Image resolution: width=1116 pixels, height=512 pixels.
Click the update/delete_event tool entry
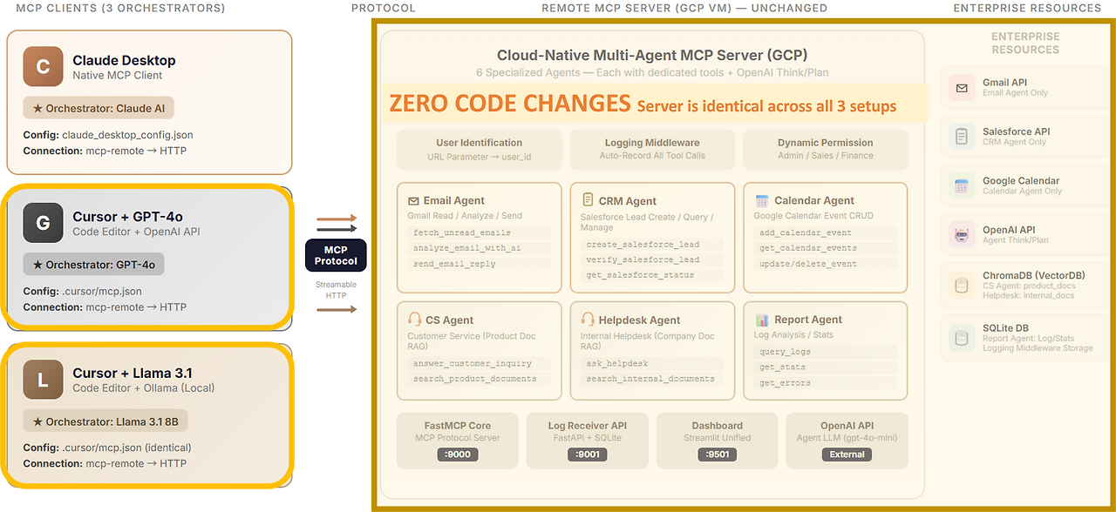click(826, 264)
